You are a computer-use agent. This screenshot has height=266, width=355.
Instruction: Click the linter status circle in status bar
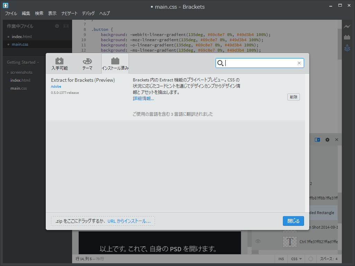click(311, 259)
